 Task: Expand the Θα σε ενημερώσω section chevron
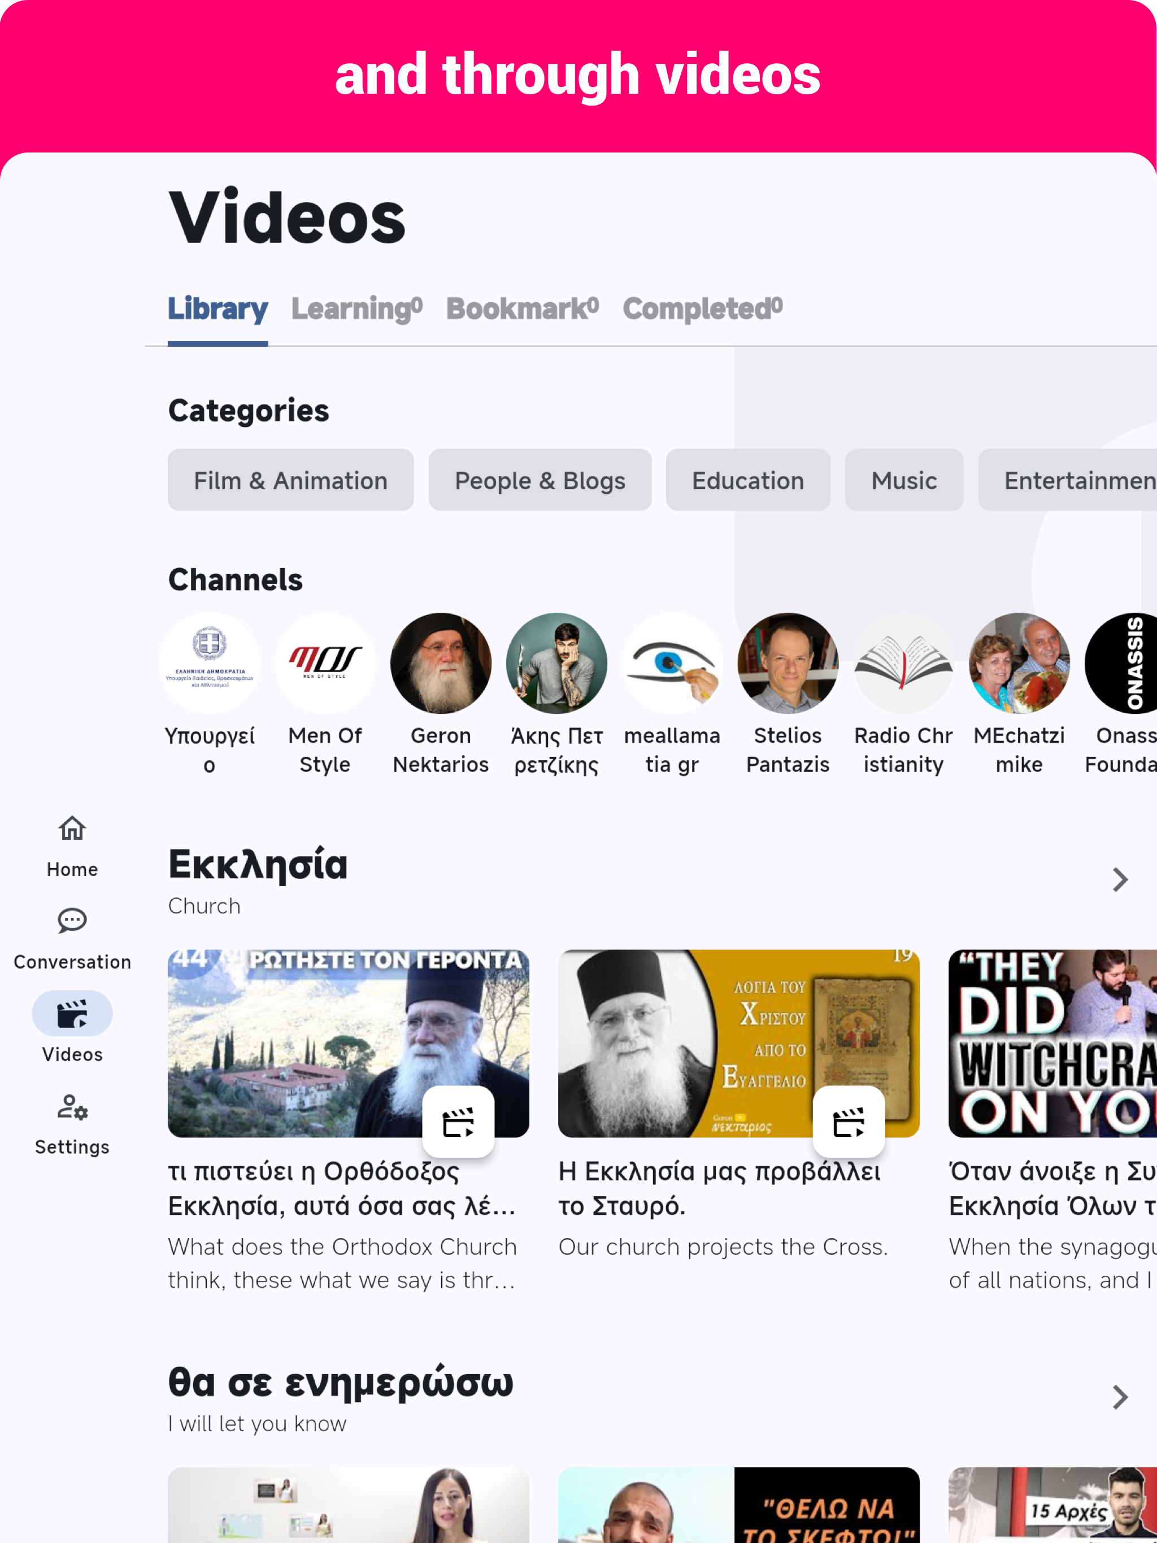coord(1120,1397)
